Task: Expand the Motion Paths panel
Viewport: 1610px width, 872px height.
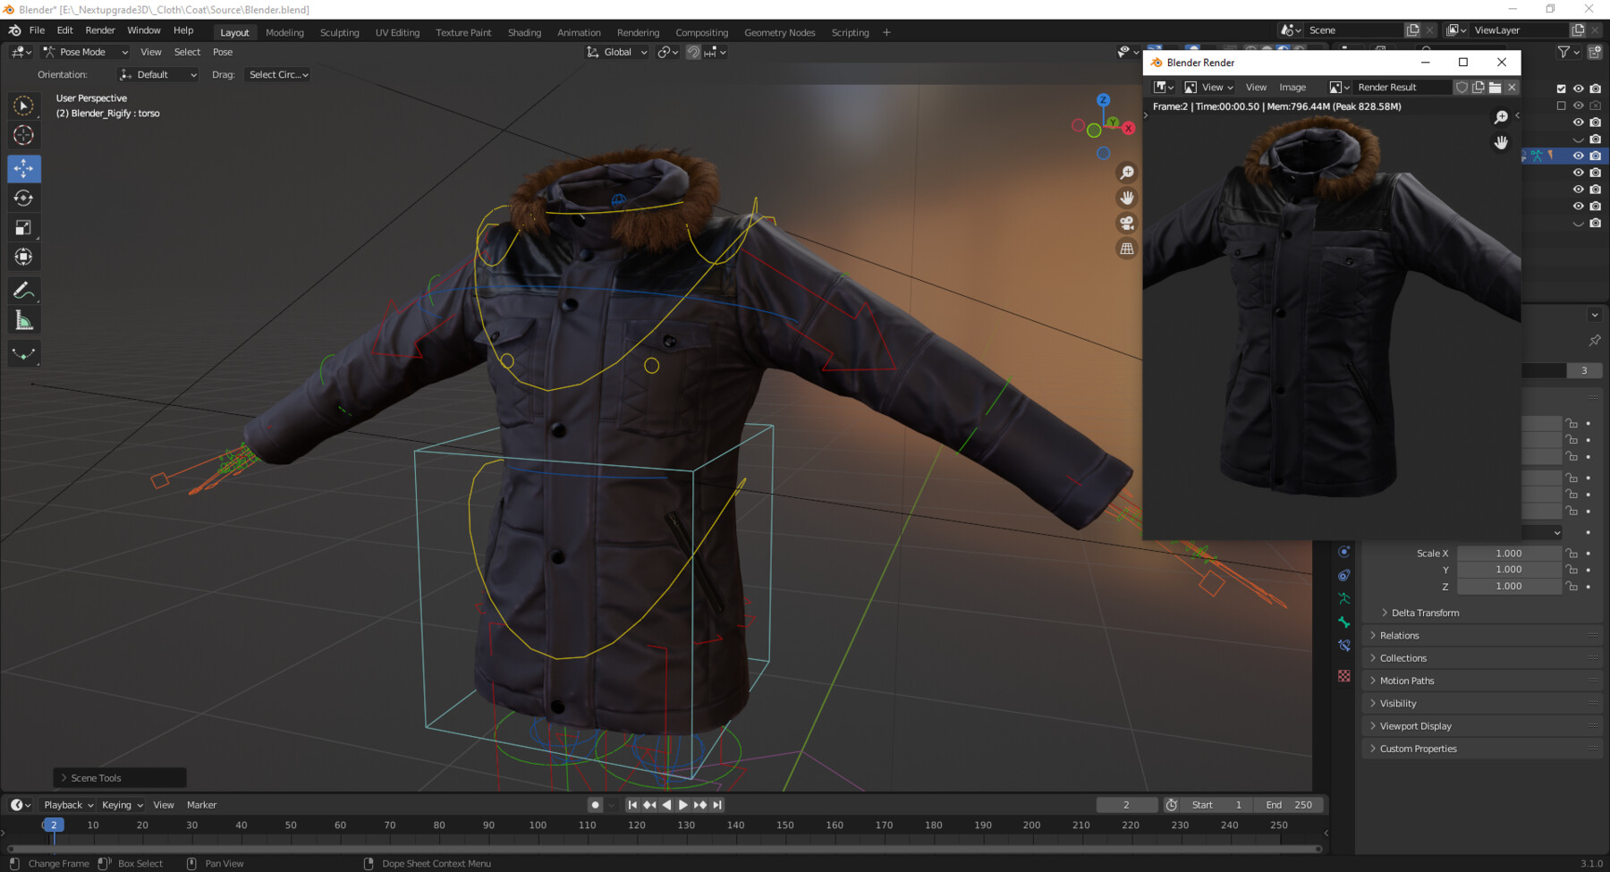Action: pos(1405,680)
